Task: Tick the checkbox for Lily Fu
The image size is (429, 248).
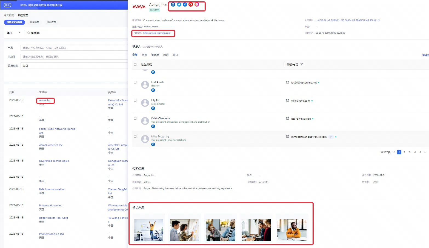Action: (x=135, y=100)
